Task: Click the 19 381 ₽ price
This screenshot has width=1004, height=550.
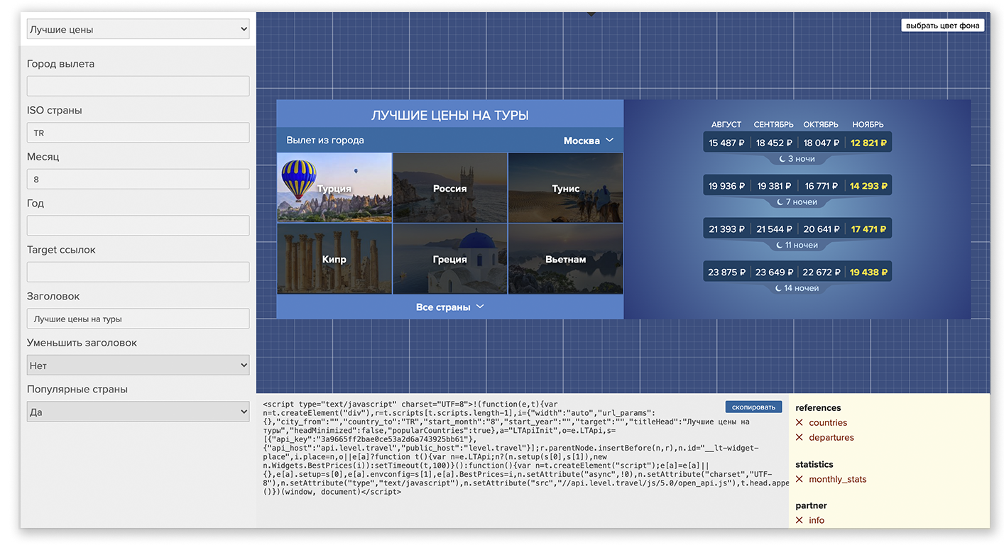Action: pyautogui.click(x=774, y=186)
